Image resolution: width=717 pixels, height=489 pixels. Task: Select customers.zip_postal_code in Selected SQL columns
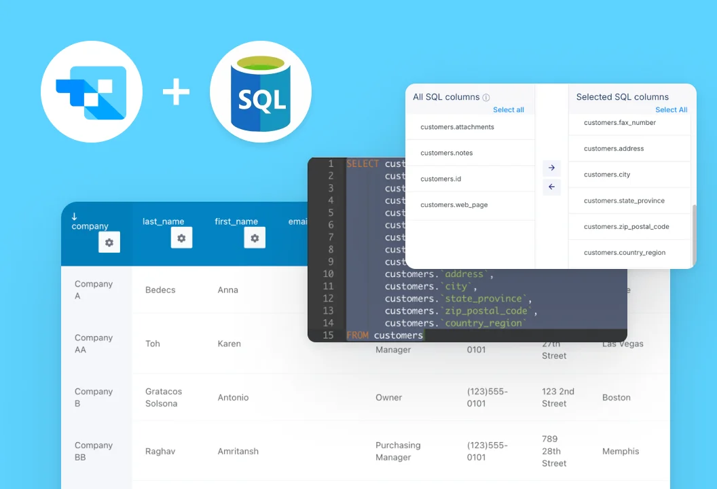coord(629,226)
